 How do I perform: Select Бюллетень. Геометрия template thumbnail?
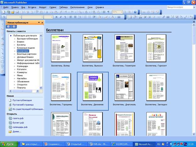[124, 48]
